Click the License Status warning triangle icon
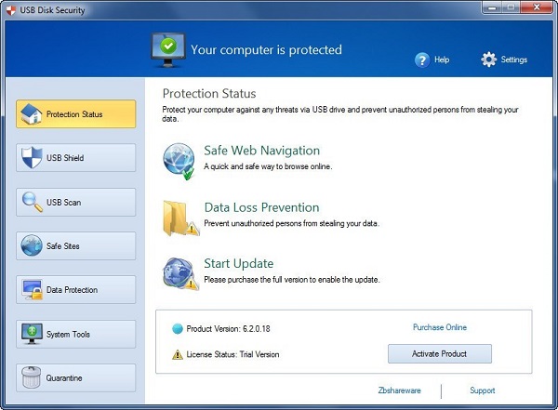The image size is (558, 410). (x=178, y=354)
